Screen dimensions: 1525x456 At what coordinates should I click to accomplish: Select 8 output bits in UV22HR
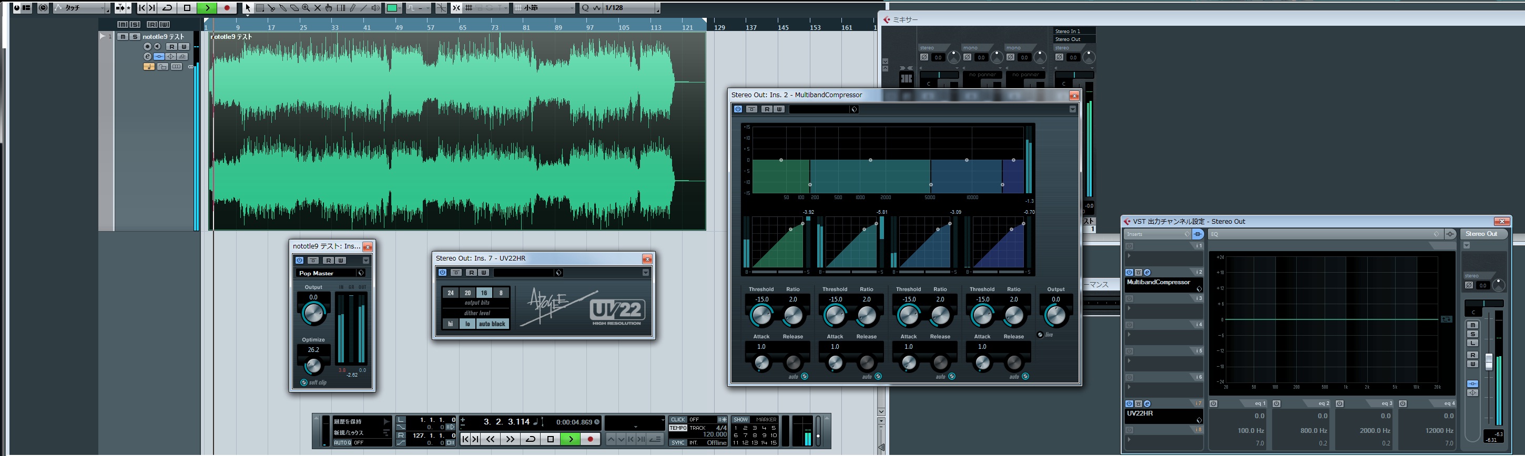[501, 293]
